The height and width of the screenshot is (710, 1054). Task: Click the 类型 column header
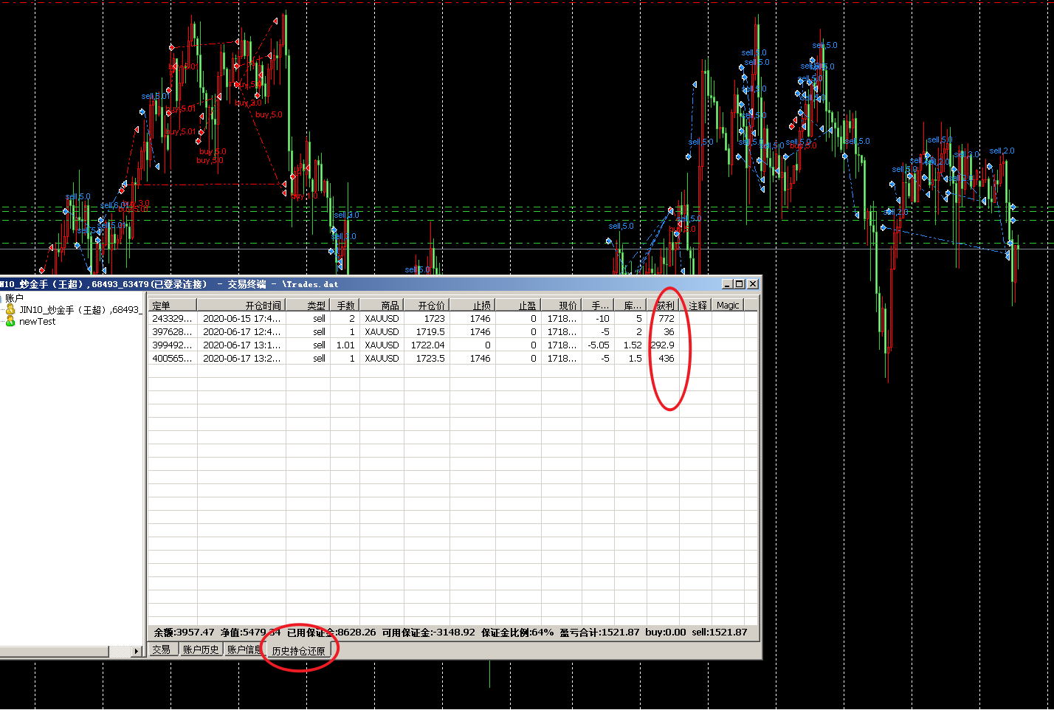[x=309, y=305]
